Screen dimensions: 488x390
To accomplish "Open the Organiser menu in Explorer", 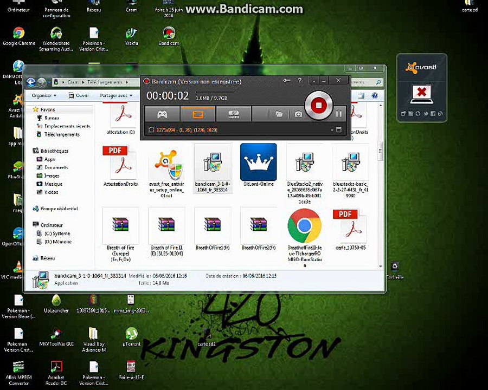I will [44, 95].
